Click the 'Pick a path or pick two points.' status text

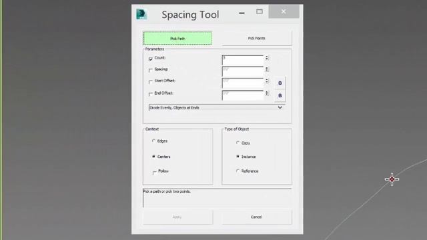167,191
